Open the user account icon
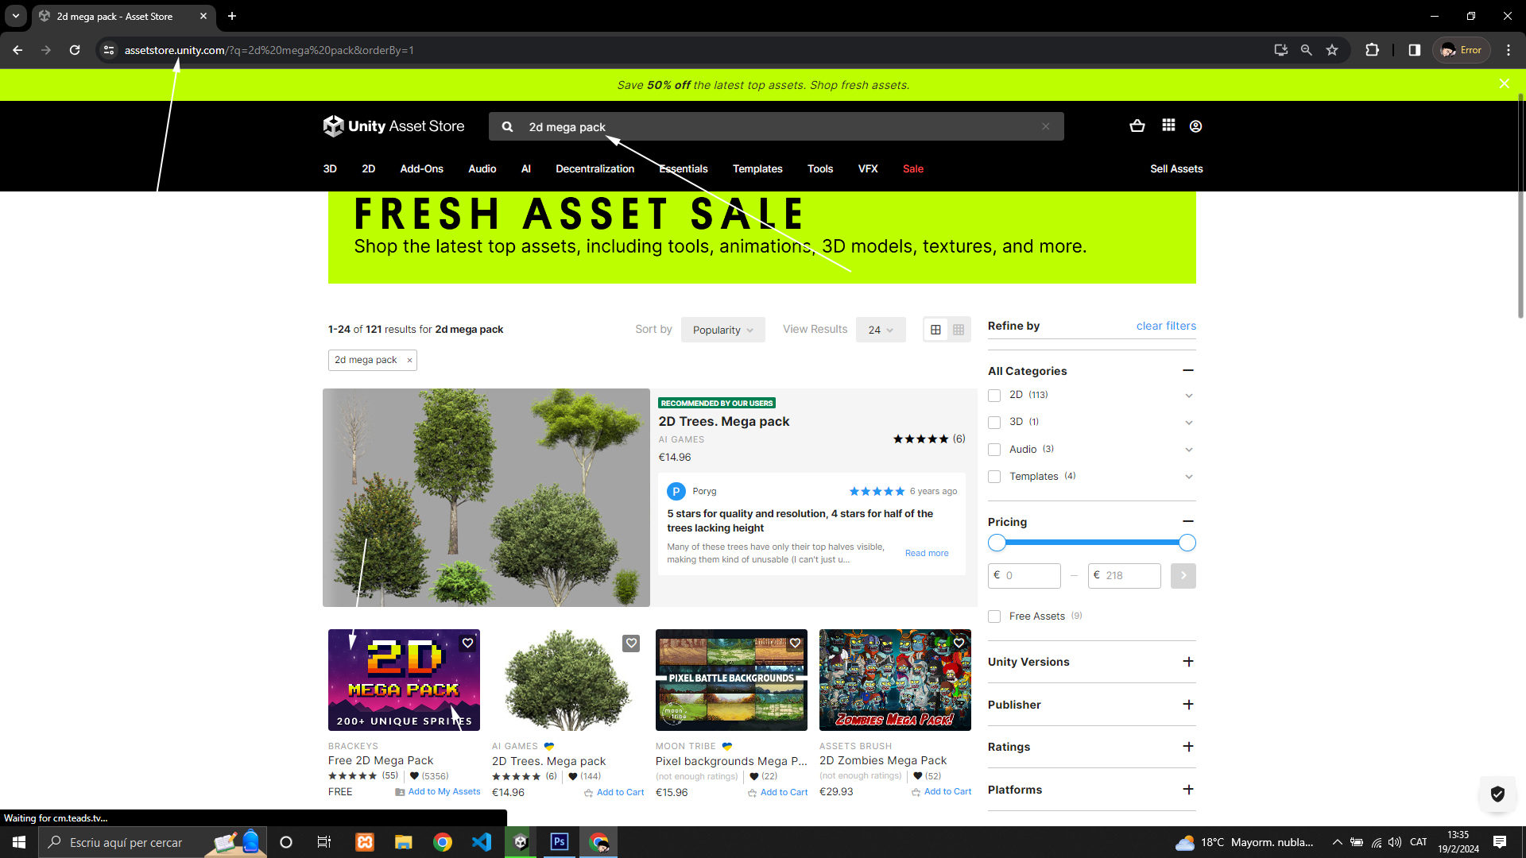This screenshot has width=1526, height=858. point(1195,126)
